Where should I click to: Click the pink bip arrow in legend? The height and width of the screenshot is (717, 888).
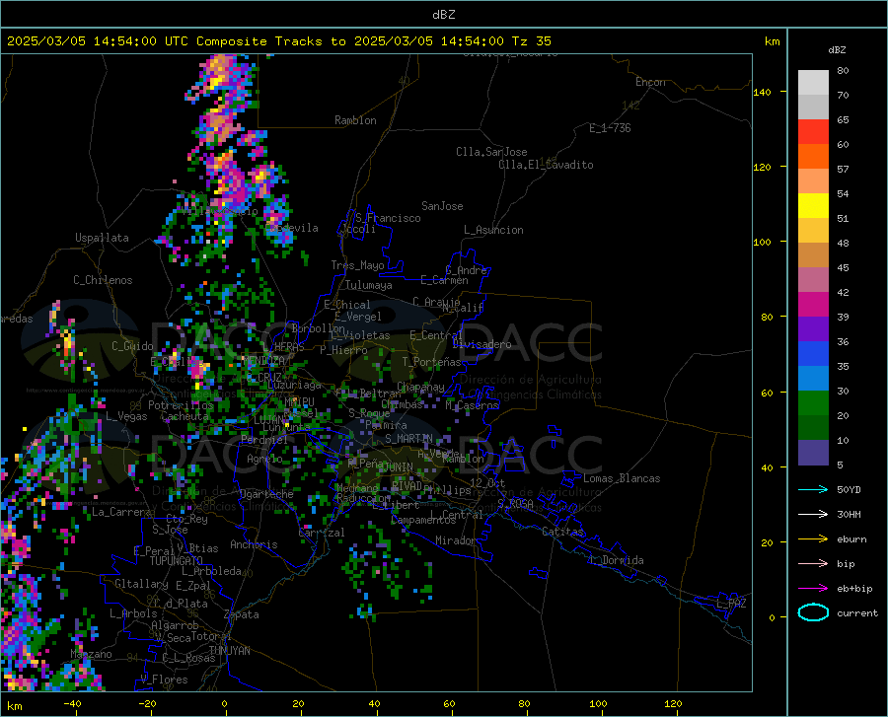(x=813, y=564)
